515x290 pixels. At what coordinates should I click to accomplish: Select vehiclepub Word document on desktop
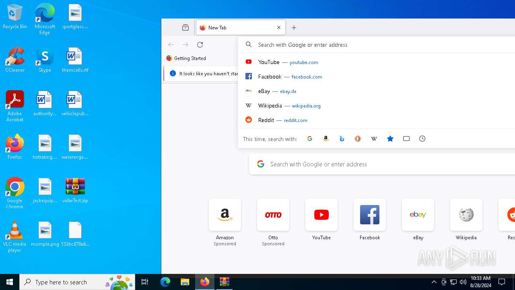point(75,104)
